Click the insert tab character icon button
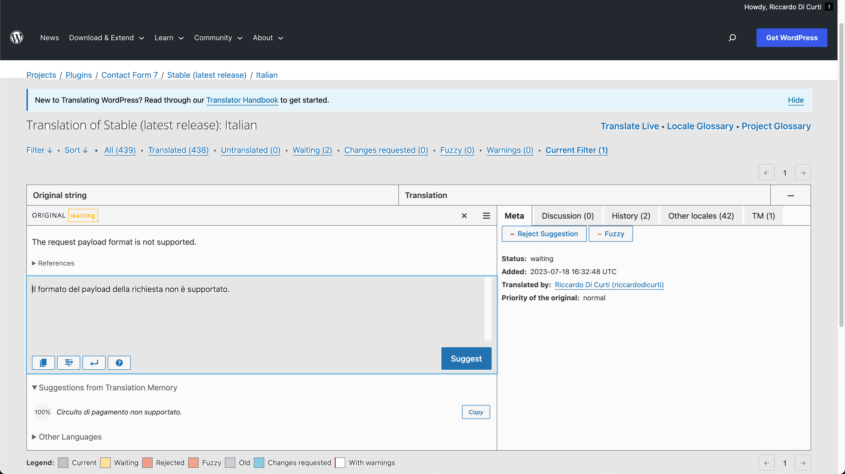Screen dimensions: 845x474 pyautogui.click(x=69, y=363)
